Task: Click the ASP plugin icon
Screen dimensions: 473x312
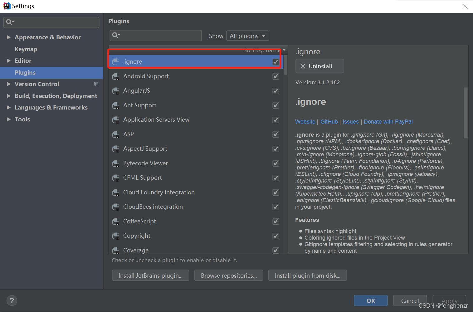Action: (115, 134)
